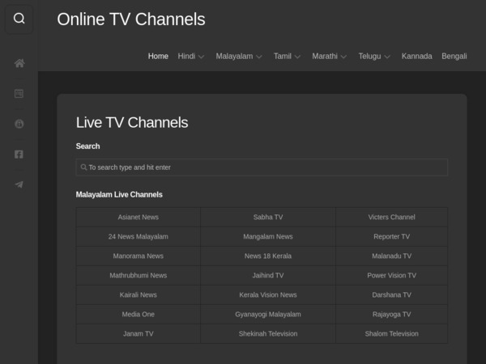Select the Janam TV channel

tap(139, 333)
